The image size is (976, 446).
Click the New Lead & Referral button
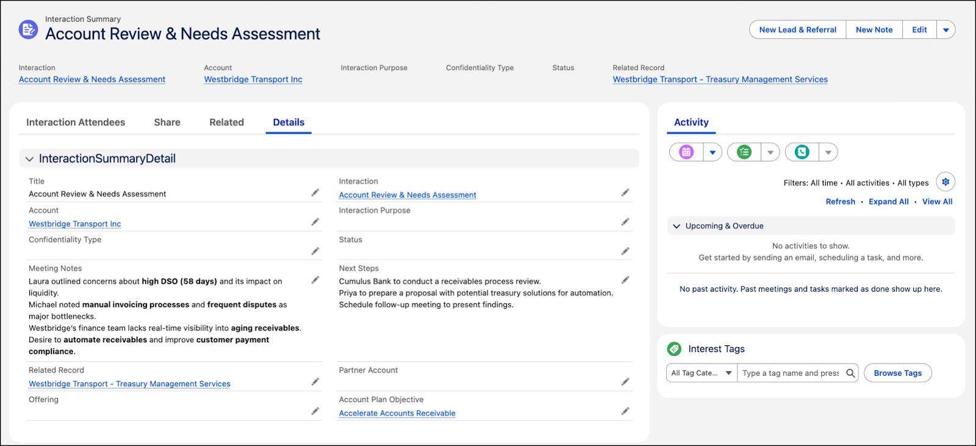(797, 30)
